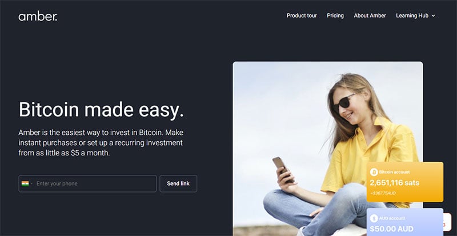The image size is (457, 236).
Task: Open the chat widget at bottom right edge
Action: 447,222
